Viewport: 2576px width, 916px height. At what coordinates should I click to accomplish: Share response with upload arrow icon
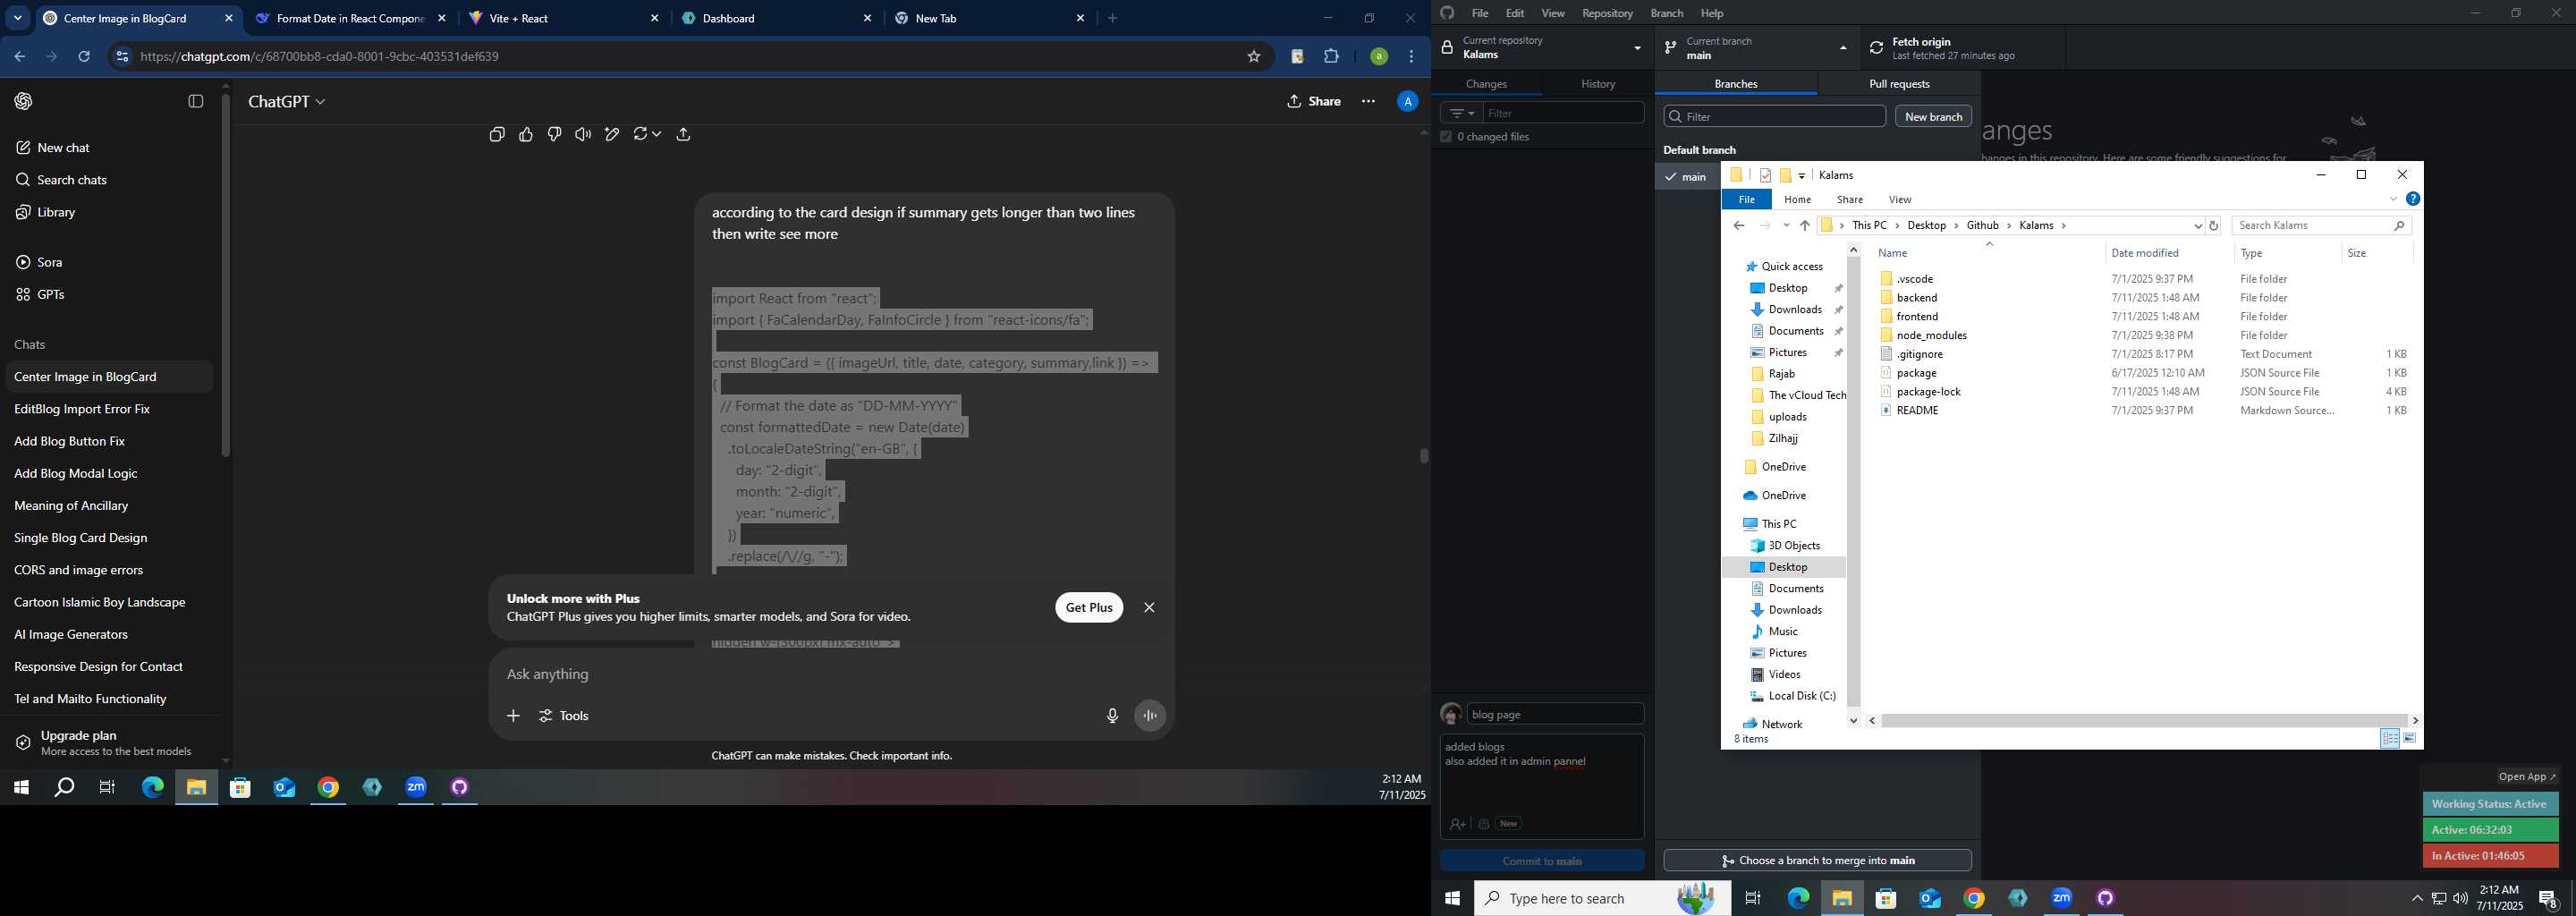(x=684, y=134)
